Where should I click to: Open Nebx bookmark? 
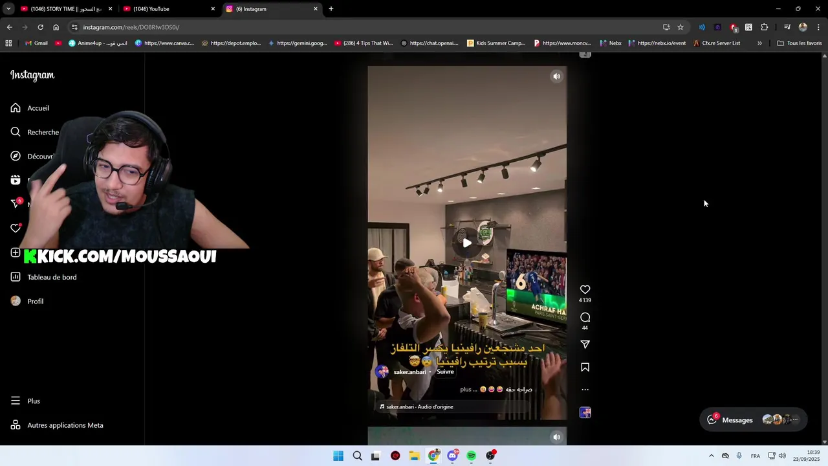(x=611, y=43)
